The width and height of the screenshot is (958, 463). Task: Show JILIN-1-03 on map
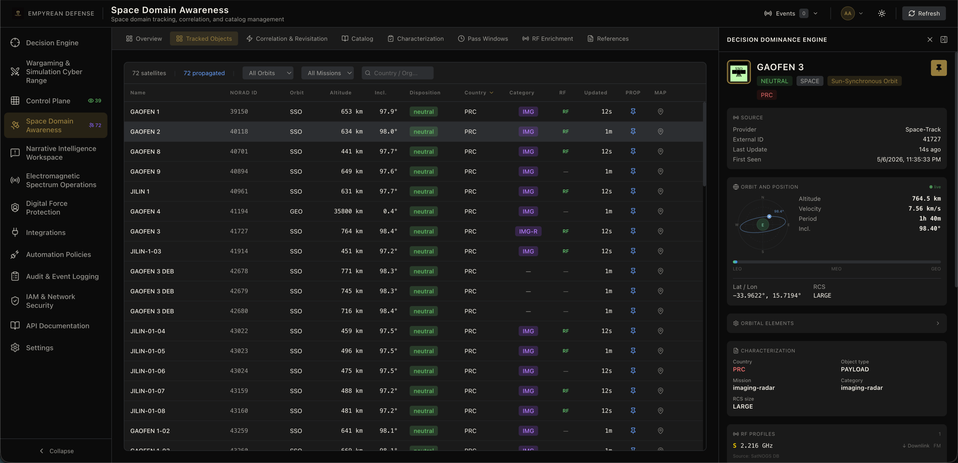click(x=660, y=251)
